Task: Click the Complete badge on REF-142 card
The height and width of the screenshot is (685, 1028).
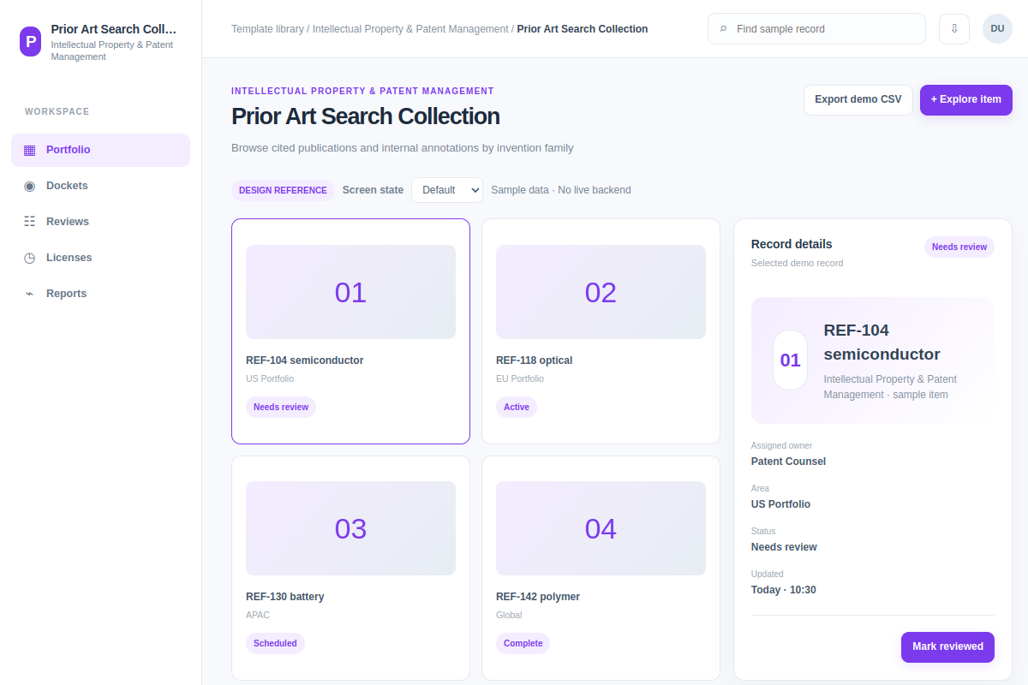Action: pyautogui.click(x=523, y=644)
